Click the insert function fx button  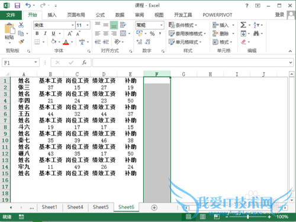pos(84,63)
